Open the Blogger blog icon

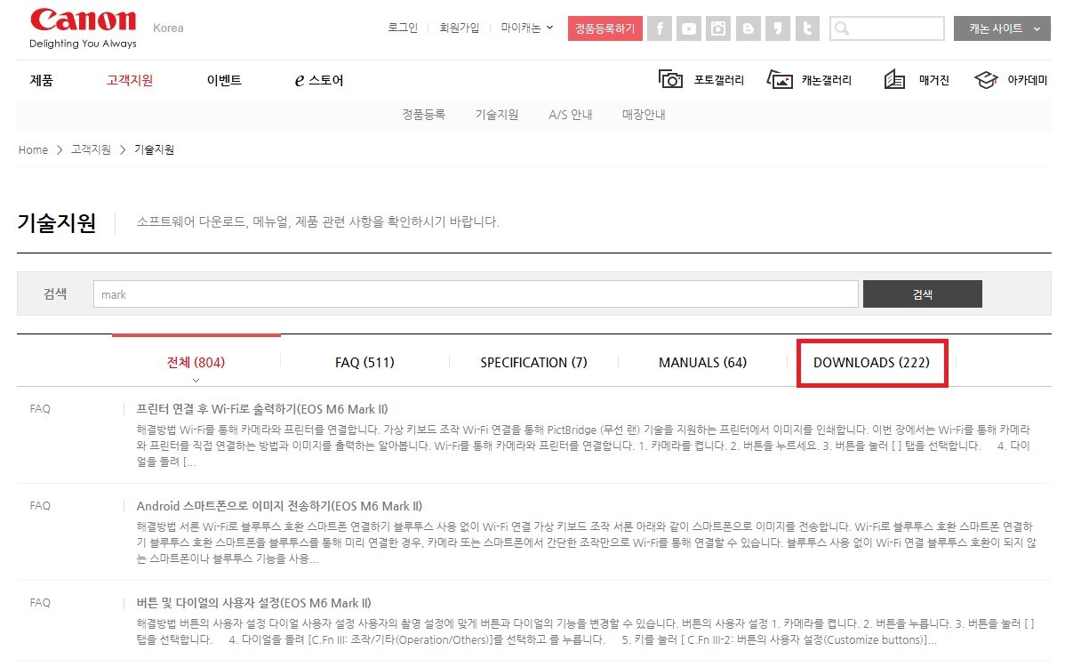pyautogui.click(x=748, y=28)
